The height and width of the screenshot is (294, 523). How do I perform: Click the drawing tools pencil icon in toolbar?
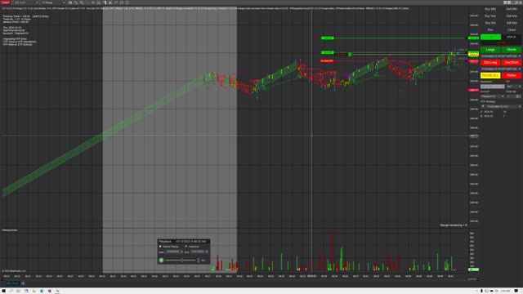[76, 2]
